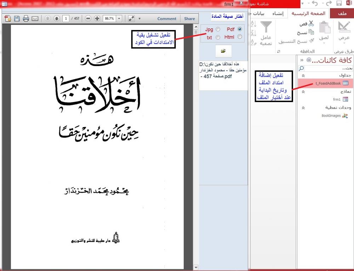Click the page number input field
The image size is (354, 271).
click(x=66, y=18)
